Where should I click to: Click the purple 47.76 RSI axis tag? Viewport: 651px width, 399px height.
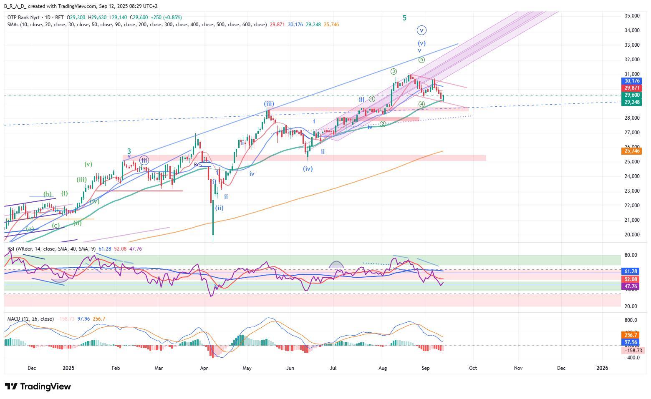[x=631, y=286]
